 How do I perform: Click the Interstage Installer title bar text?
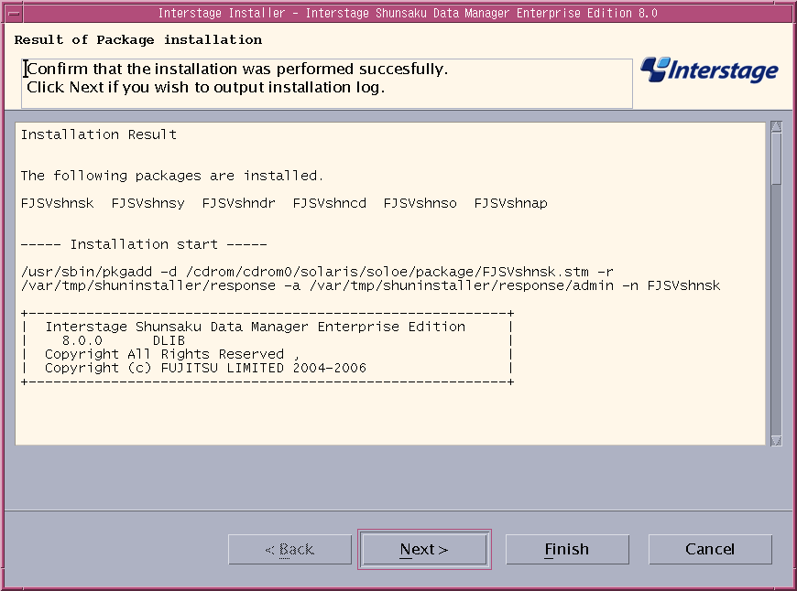pyautogui.click(x=408, y=13)
